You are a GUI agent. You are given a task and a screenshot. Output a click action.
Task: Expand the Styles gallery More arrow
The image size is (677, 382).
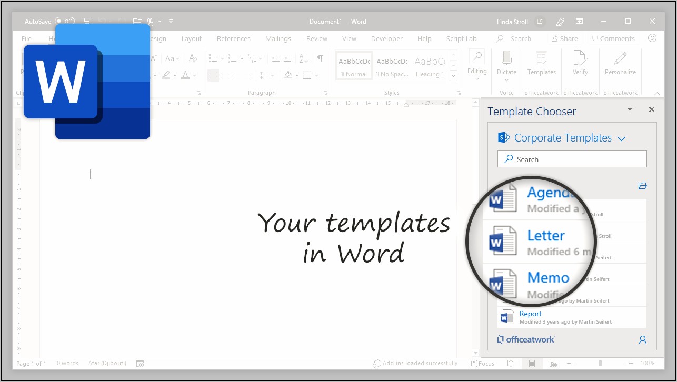point(453,76)
